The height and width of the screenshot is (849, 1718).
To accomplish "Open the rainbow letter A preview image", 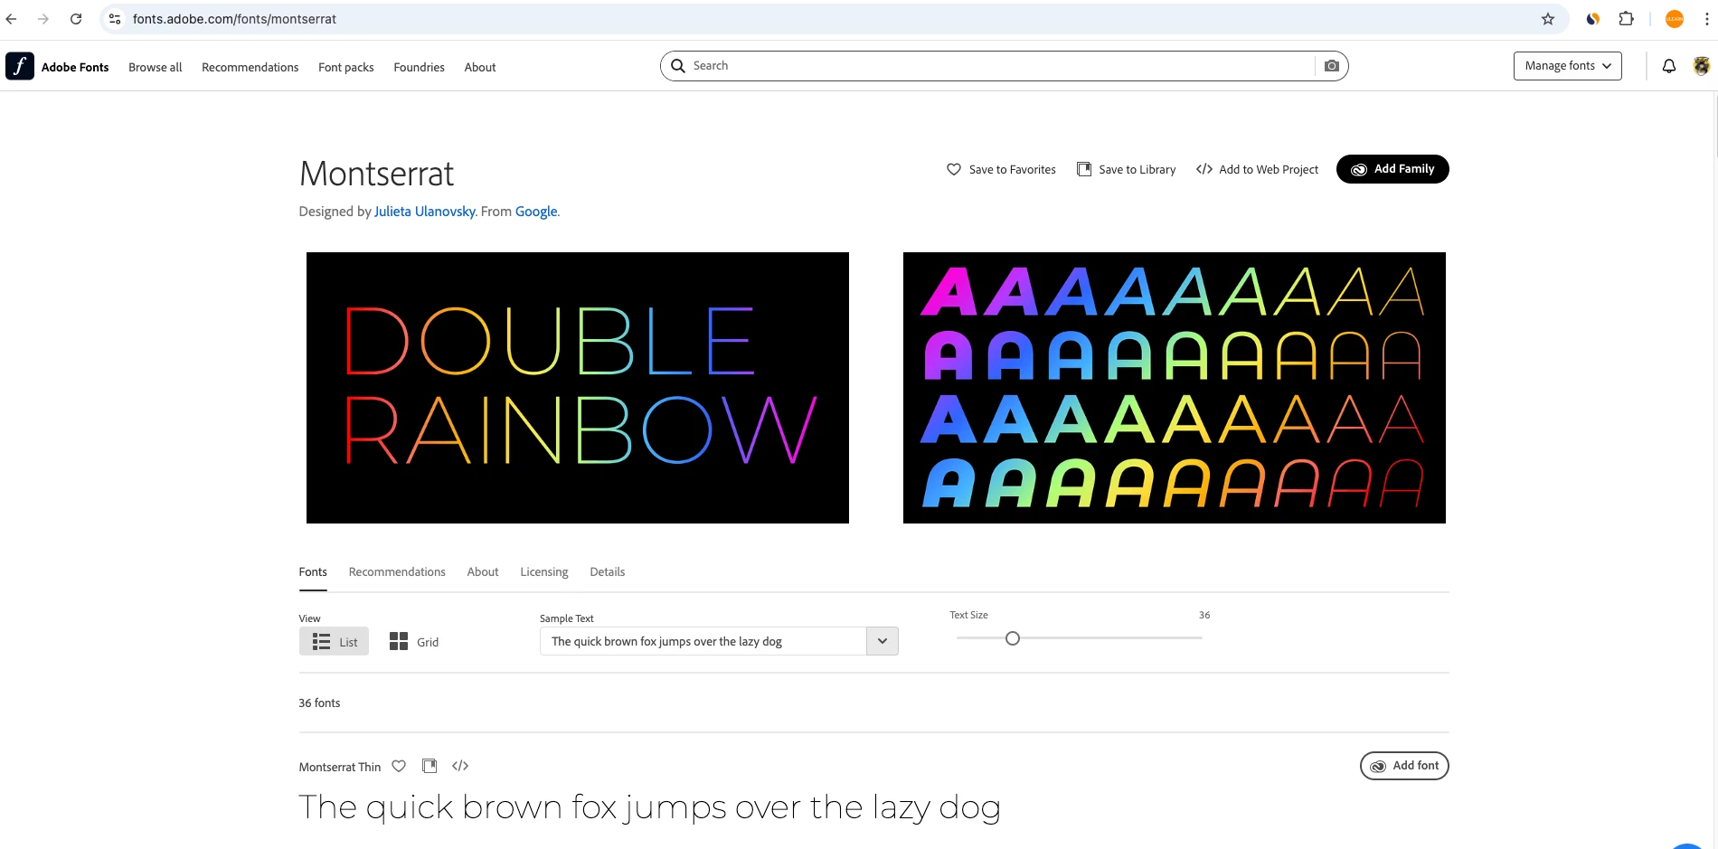I will [1175, 388].
